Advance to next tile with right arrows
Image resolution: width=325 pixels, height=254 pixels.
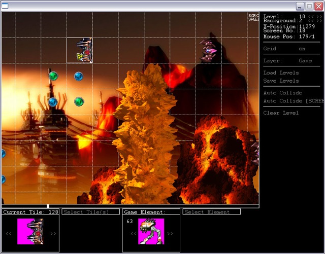point(53,234)
